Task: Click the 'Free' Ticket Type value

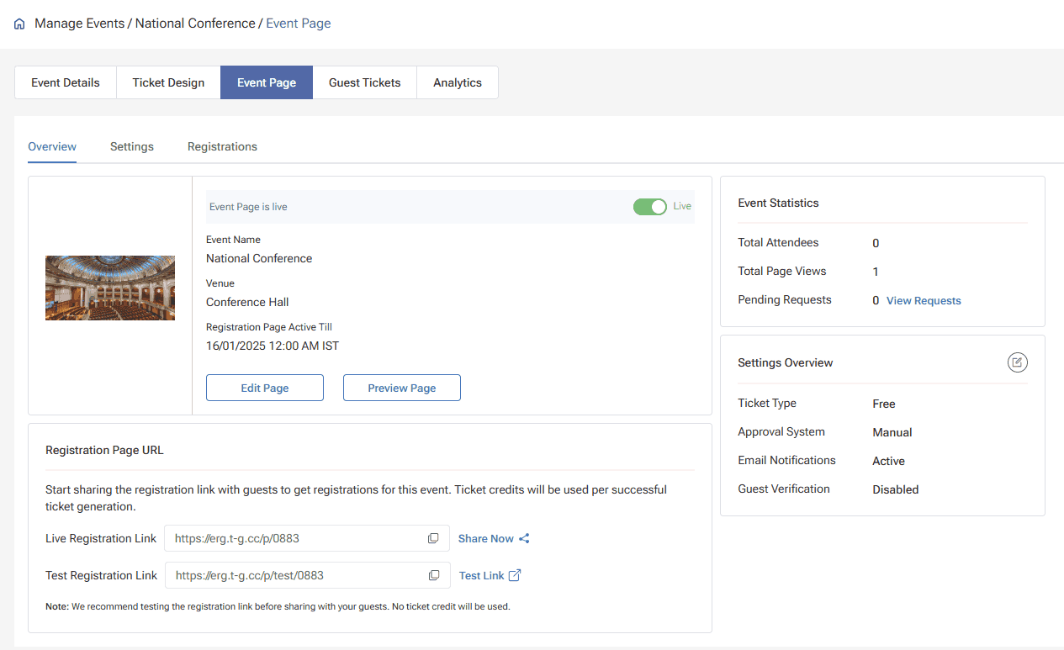Action: pos(884,404)
